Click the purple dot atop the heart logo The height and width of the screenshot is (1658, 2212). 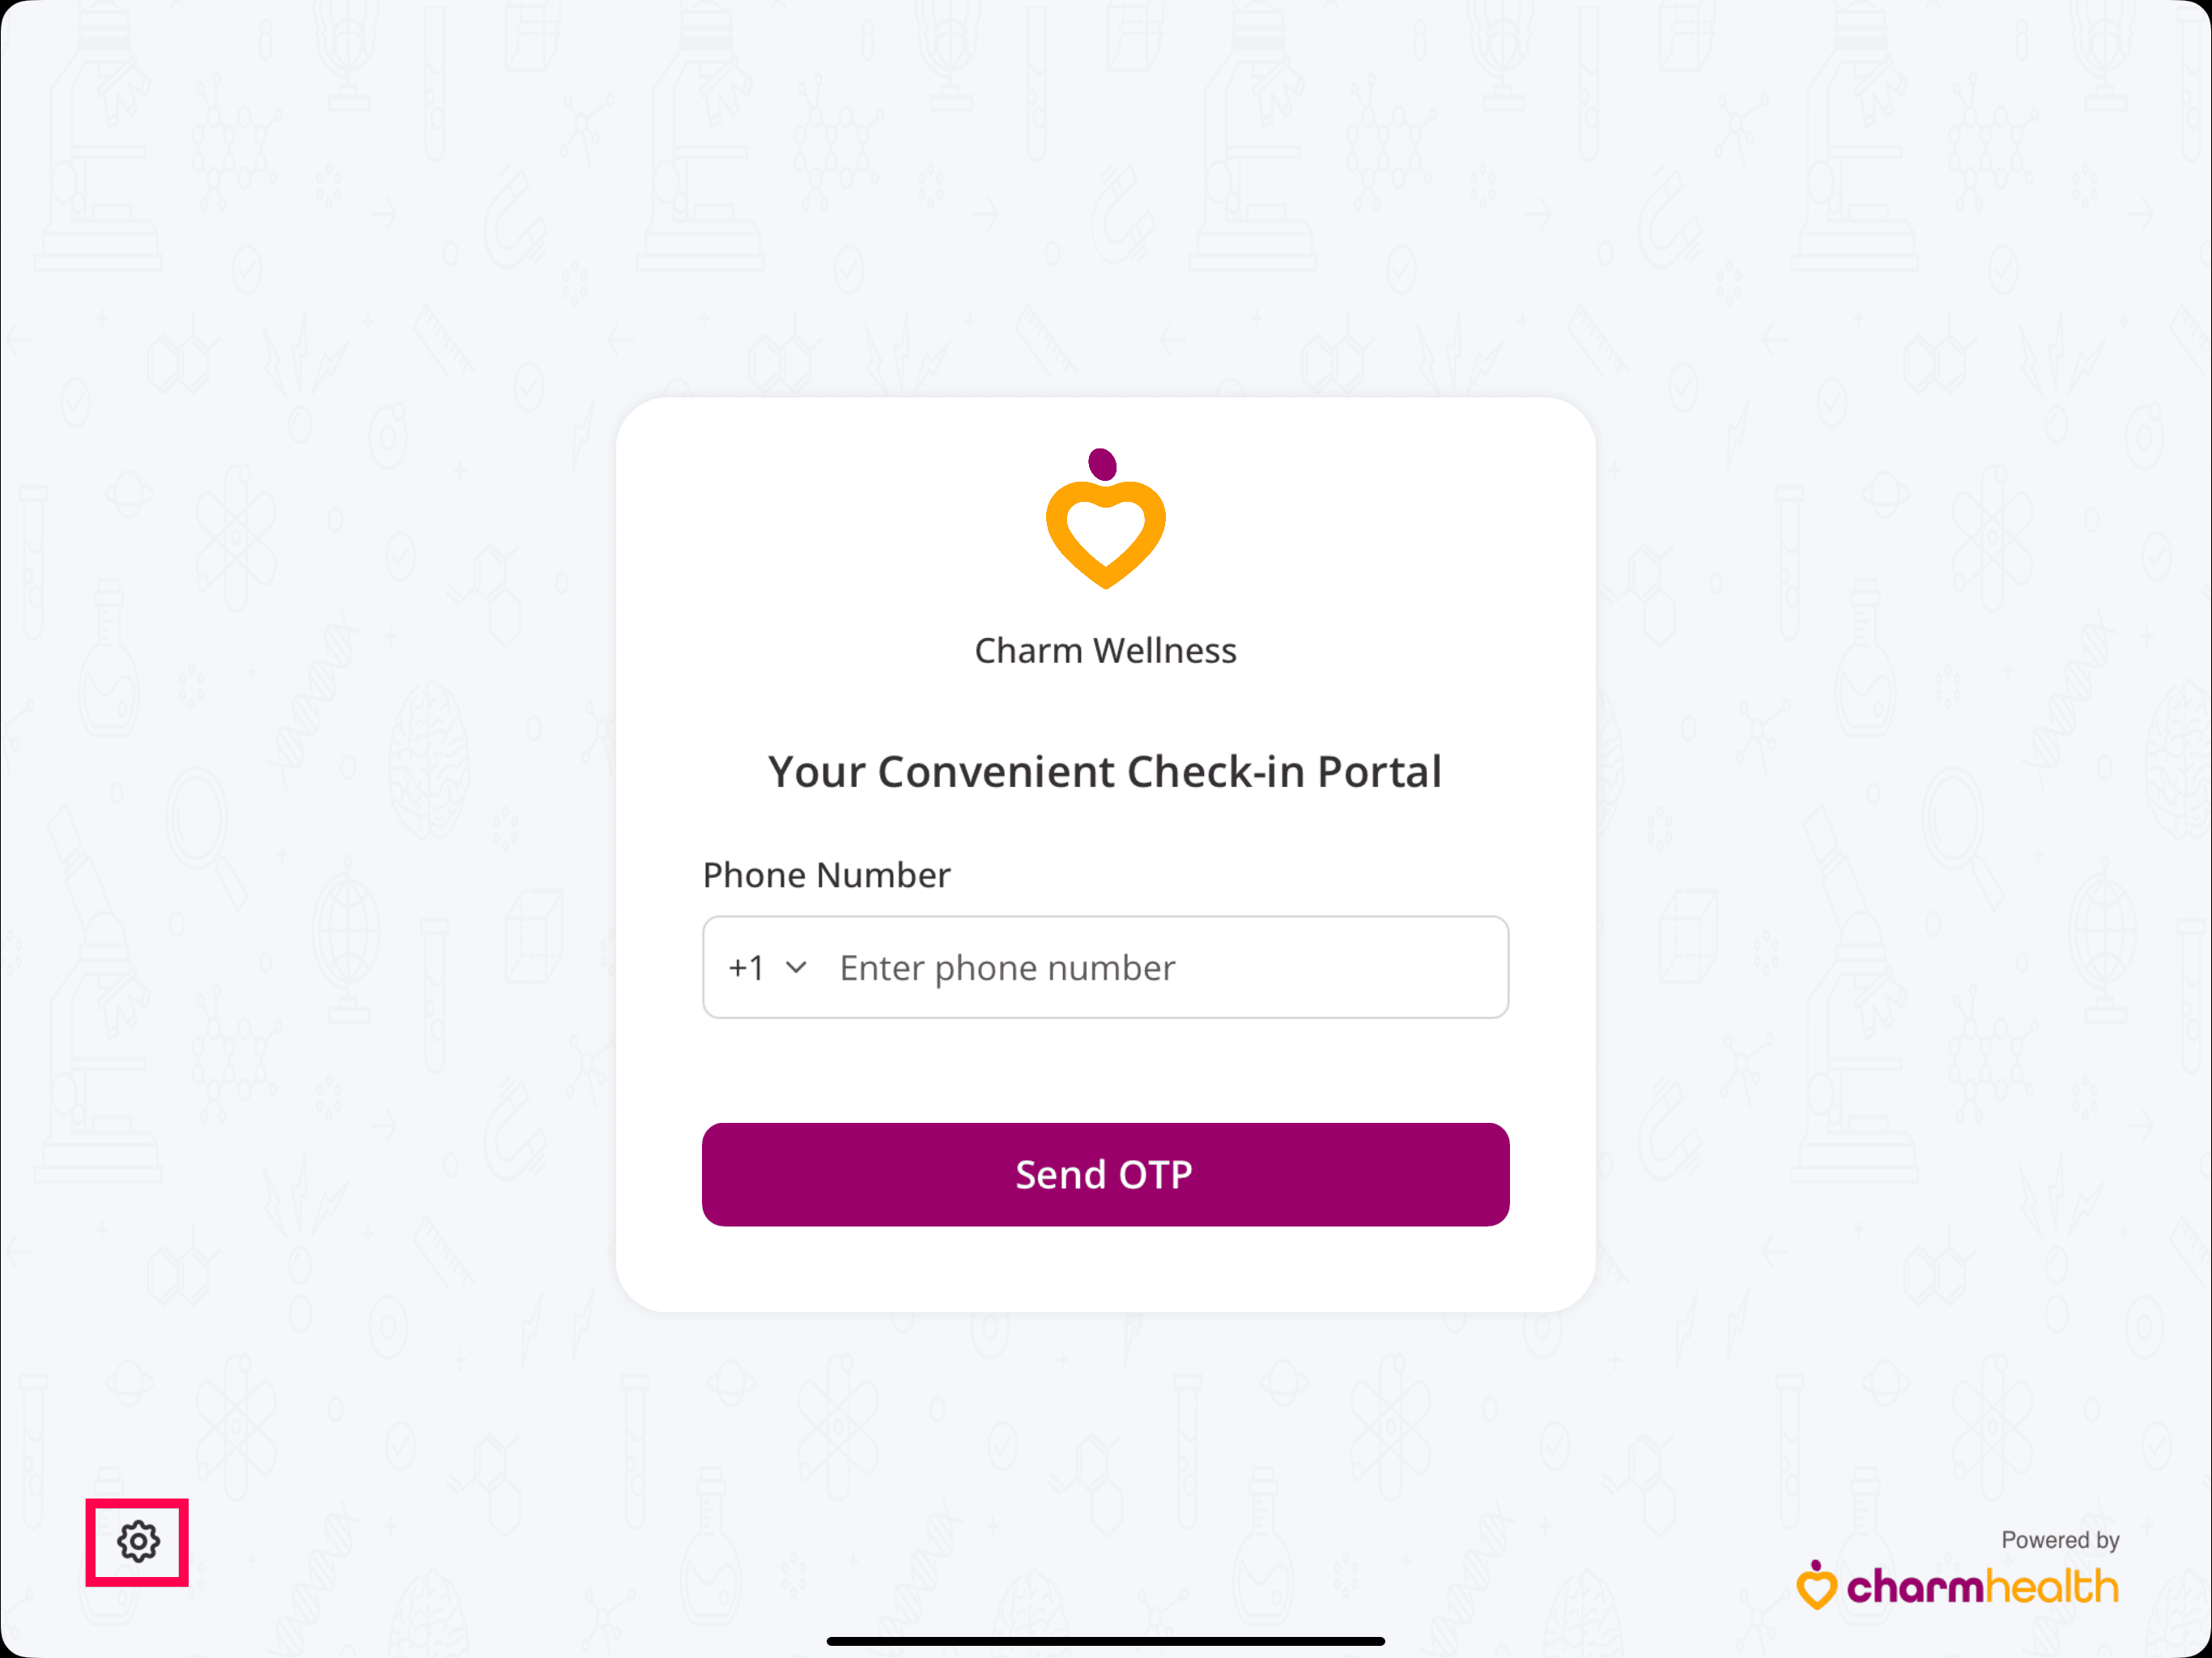(x=1101, y=462)
